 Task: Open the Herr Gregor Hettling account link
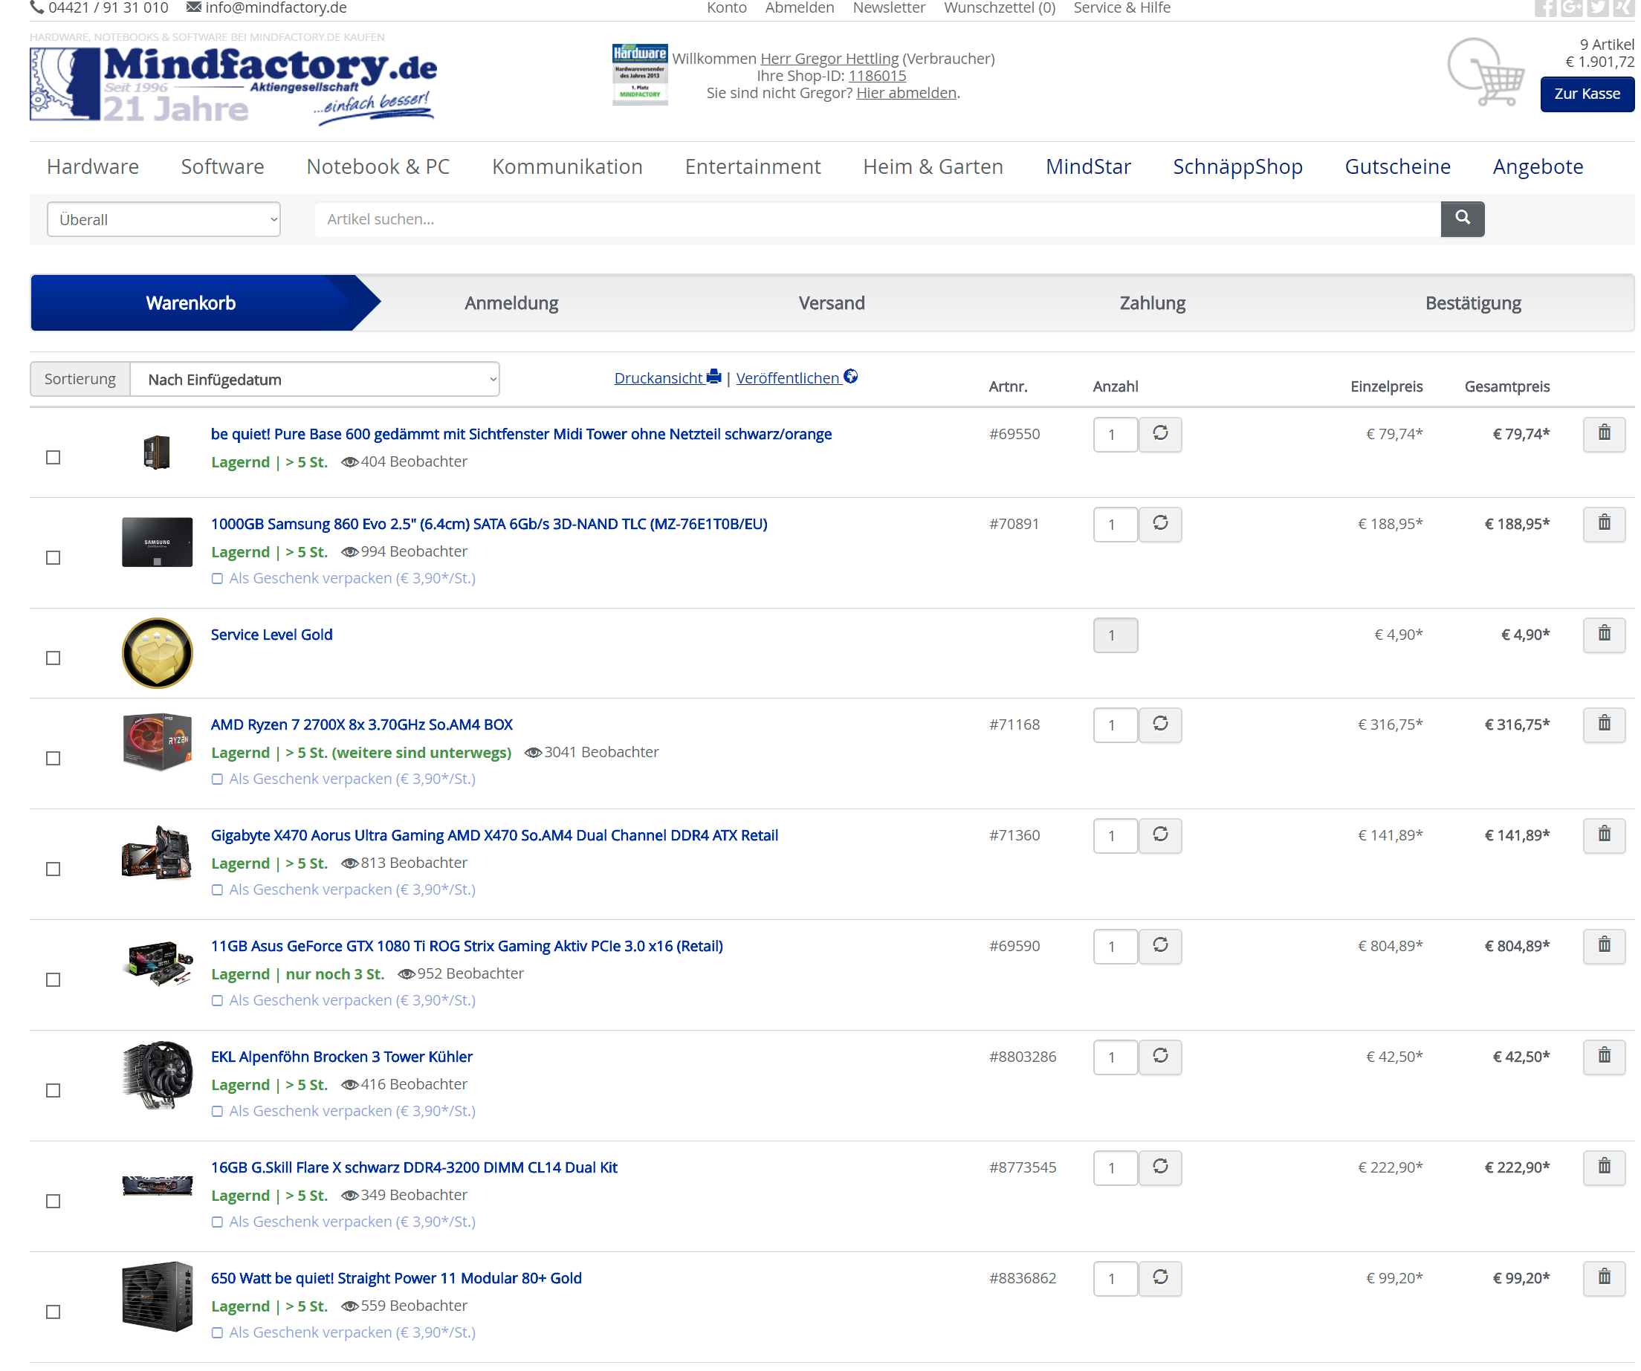click(x=829, y=59)
